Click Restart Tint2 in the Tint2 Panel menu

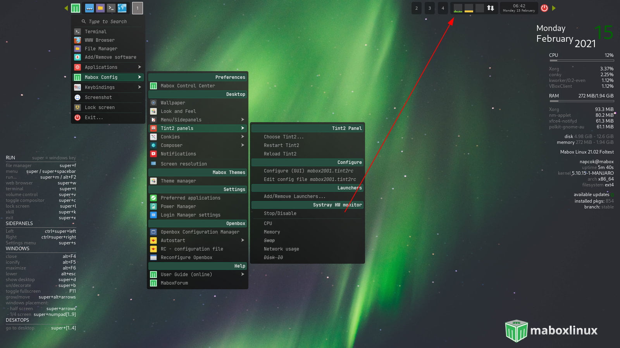(282, 145)
